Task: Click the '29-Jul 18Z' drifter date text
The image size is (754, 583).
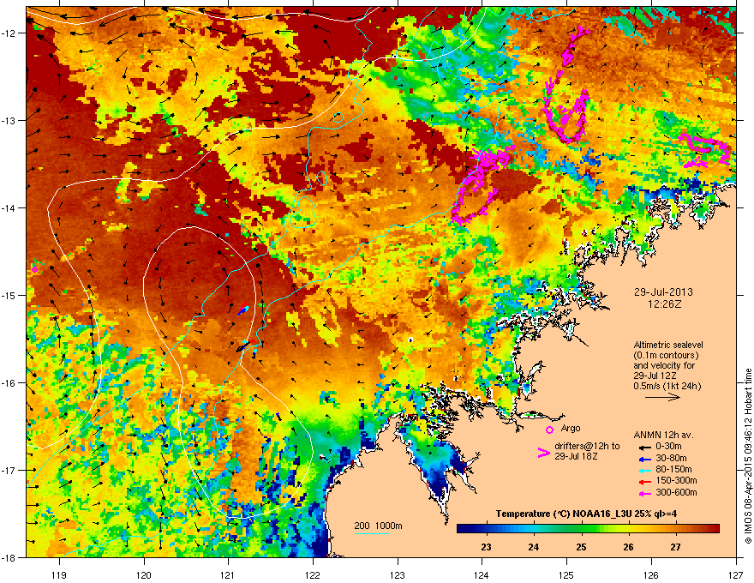Action: (576, 456)
